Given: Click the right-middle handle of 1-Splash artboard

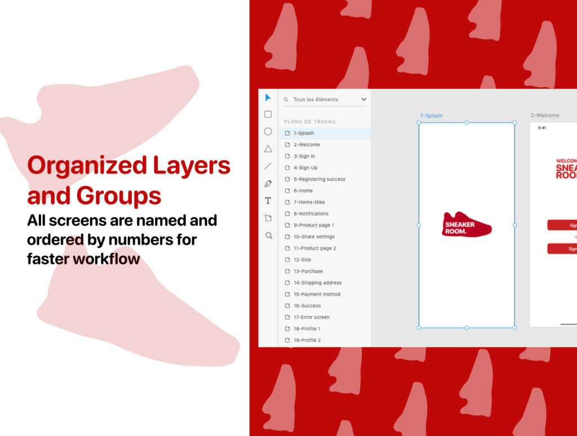Looking at the screenshot, I should click(514, 225).
